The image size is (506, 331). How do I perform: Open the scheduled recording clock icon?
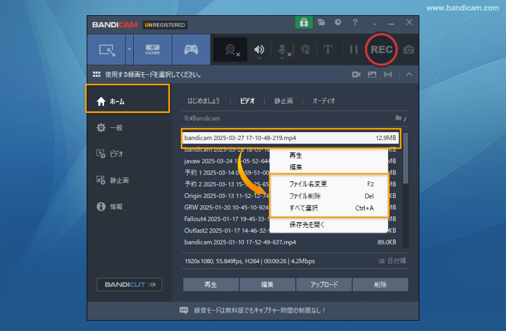[x=338, y=23]
